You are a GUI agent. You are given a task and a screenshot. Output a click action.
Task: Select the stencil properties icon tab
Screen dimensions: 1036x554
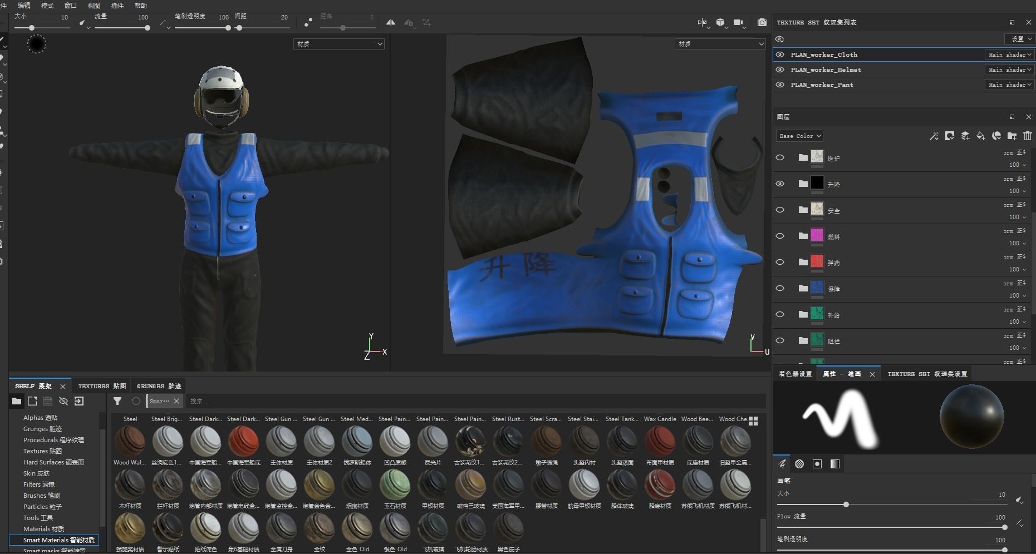817,463
